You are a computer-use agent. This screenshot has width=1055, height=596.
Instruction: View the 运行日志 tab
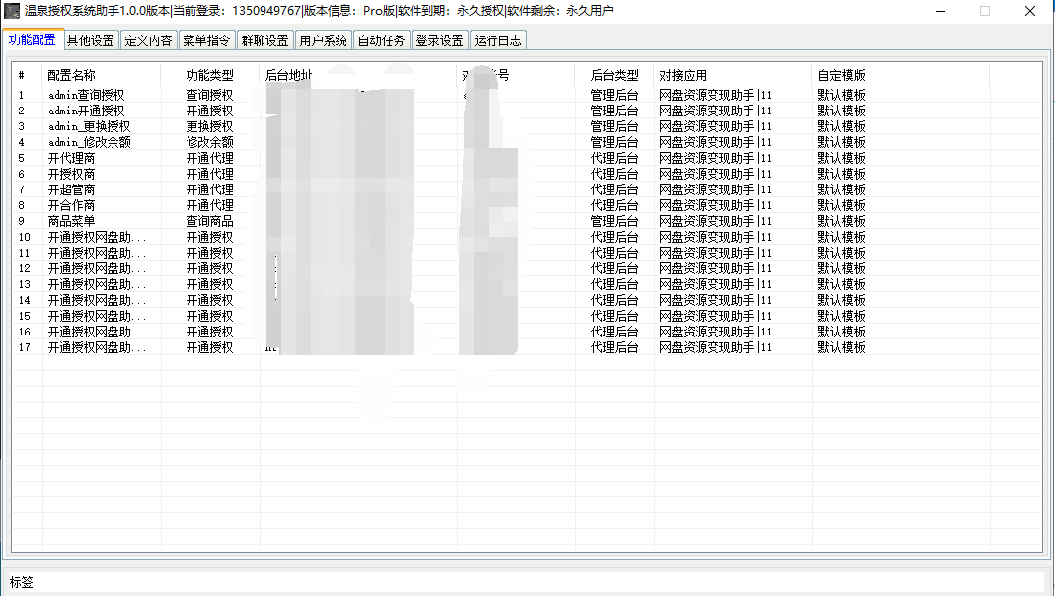(x=497, y=40)
